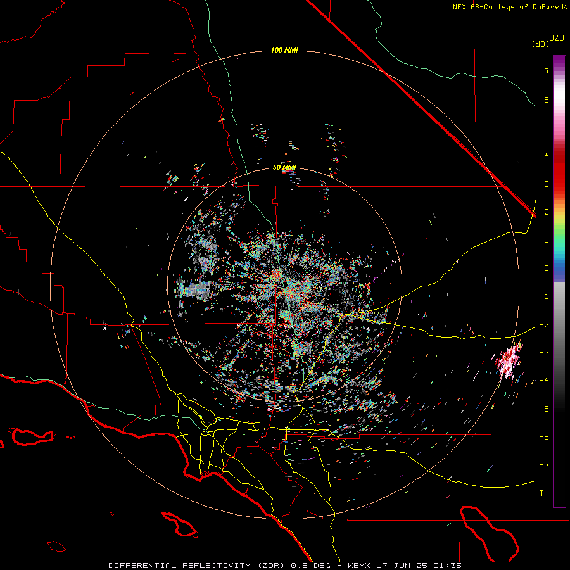The height and width of the screenshot is (570, 570).
Task: Select the 4 value on the color scale
Action: pos(546,156)
